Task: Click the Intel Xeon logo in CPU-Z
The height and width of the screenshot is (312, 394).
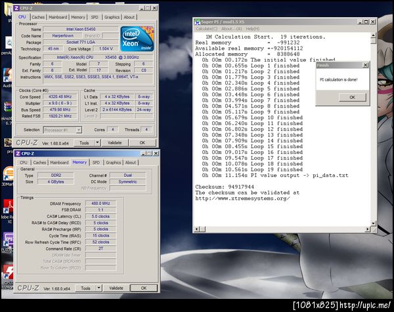Action: pyautogui.click(x=139, y=38)
